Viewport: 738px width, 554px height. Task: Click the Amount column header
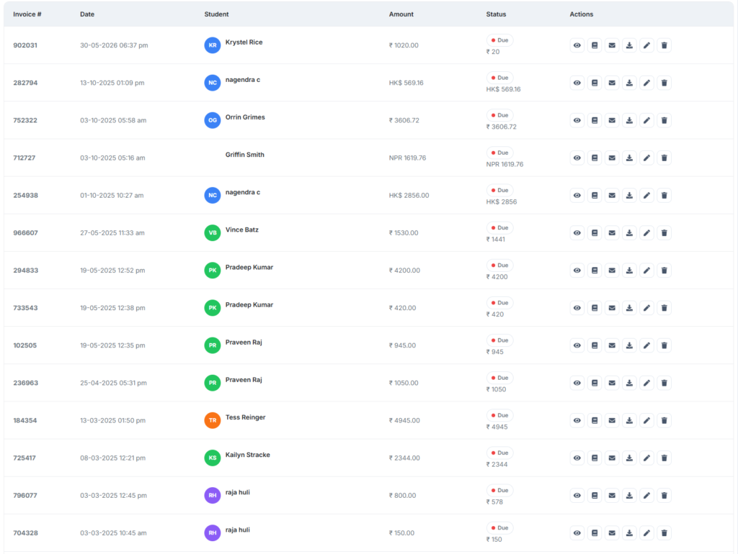(x=401, y=14)
